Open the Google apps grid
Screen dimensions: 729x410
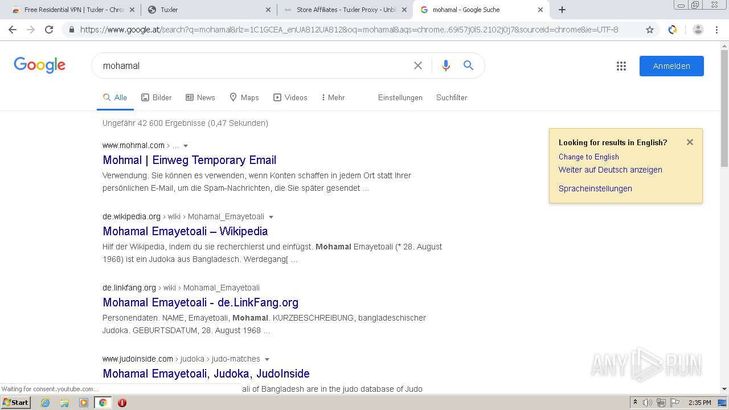point(621,66)
